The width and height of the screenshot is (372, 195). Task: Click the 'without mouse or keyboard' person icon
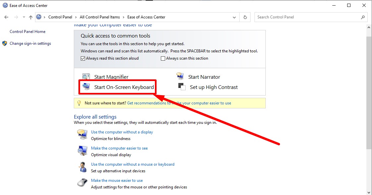point(82,167)
